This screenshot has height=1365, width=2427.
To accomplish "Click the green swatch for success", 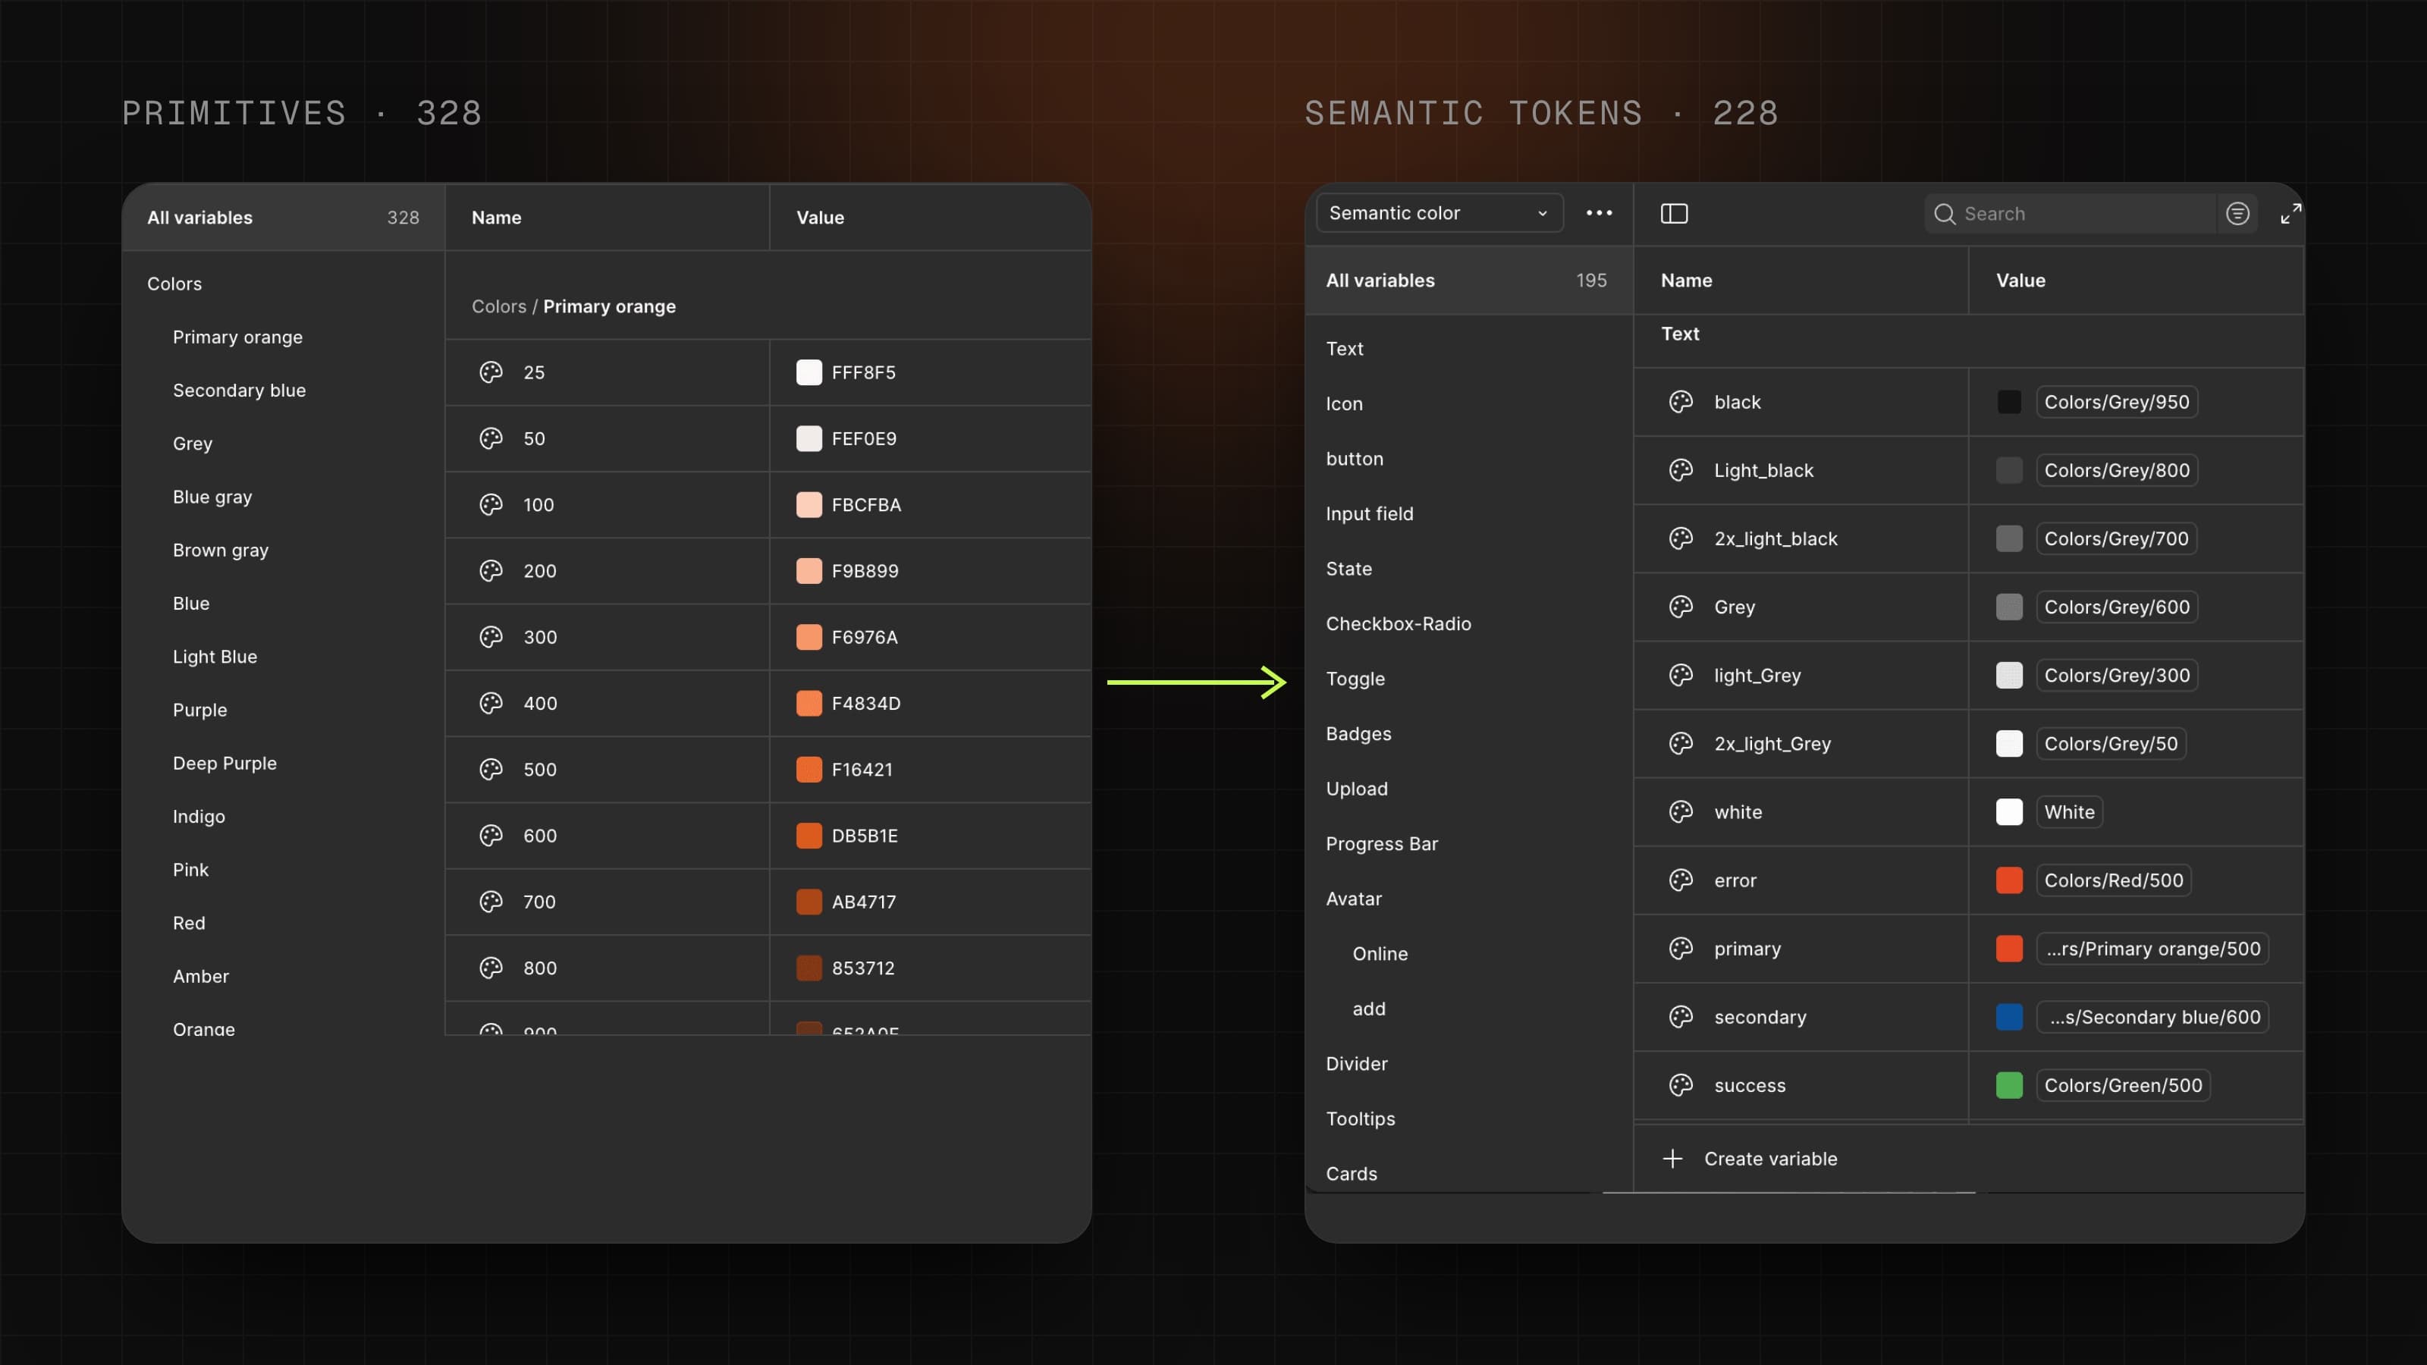I will coord(2008,1085).
